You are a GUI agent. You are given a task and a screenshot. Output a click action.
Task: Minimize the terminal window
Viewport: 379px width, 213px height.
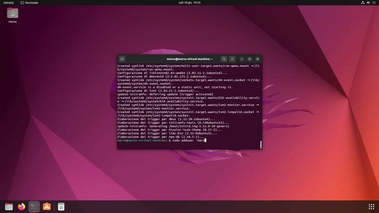pyautogui.click(x=242, y=59)
